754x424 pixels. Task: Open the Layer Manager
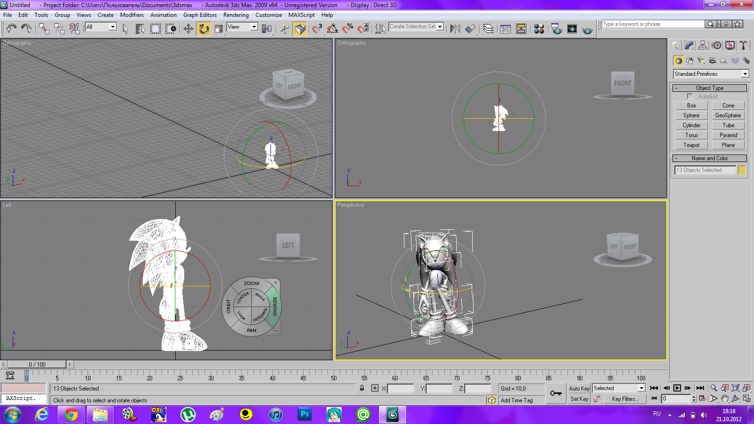(488, 29)
